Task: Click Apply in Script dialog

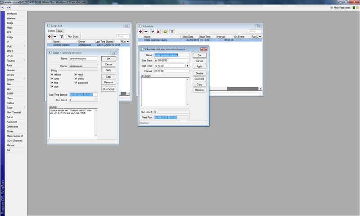Action: 108,70
